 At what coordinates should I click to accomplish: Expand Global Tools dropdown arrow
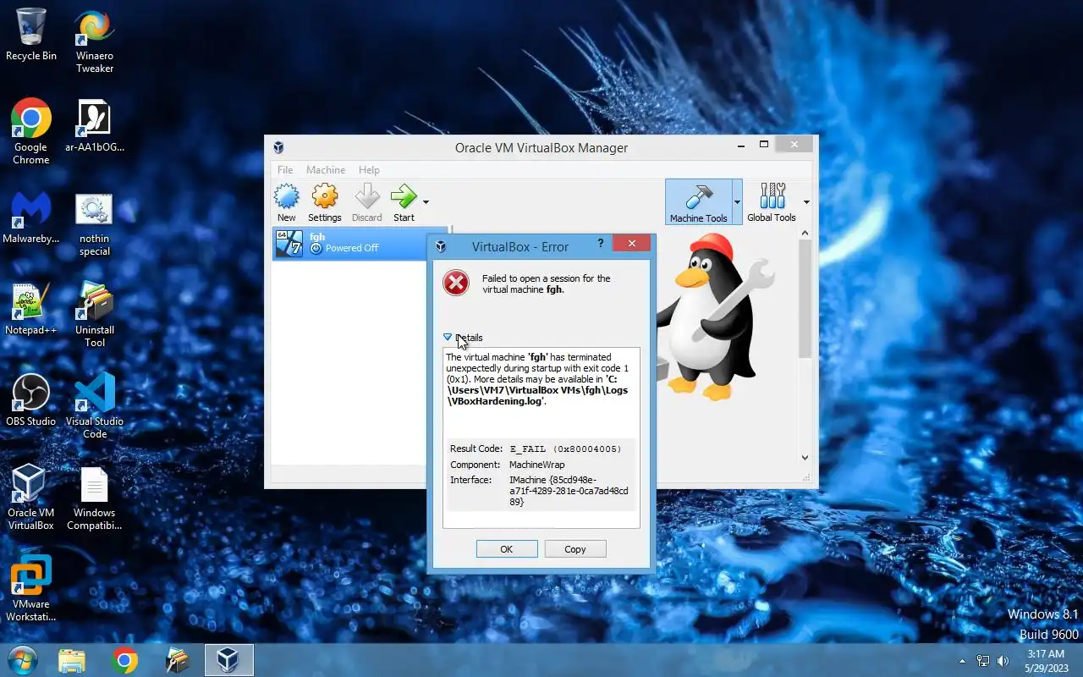[x=806, y=202]
